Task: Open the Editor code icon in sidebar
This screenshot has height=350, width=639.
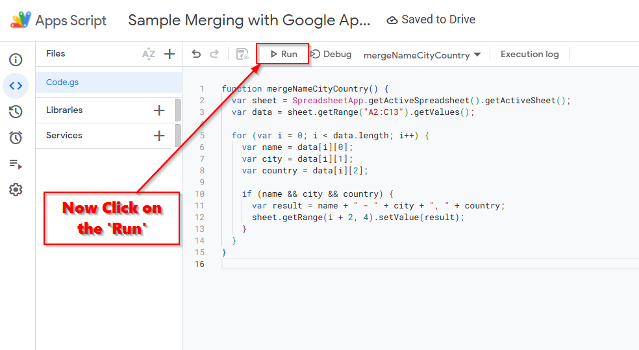Action: [x=16, y=86]
